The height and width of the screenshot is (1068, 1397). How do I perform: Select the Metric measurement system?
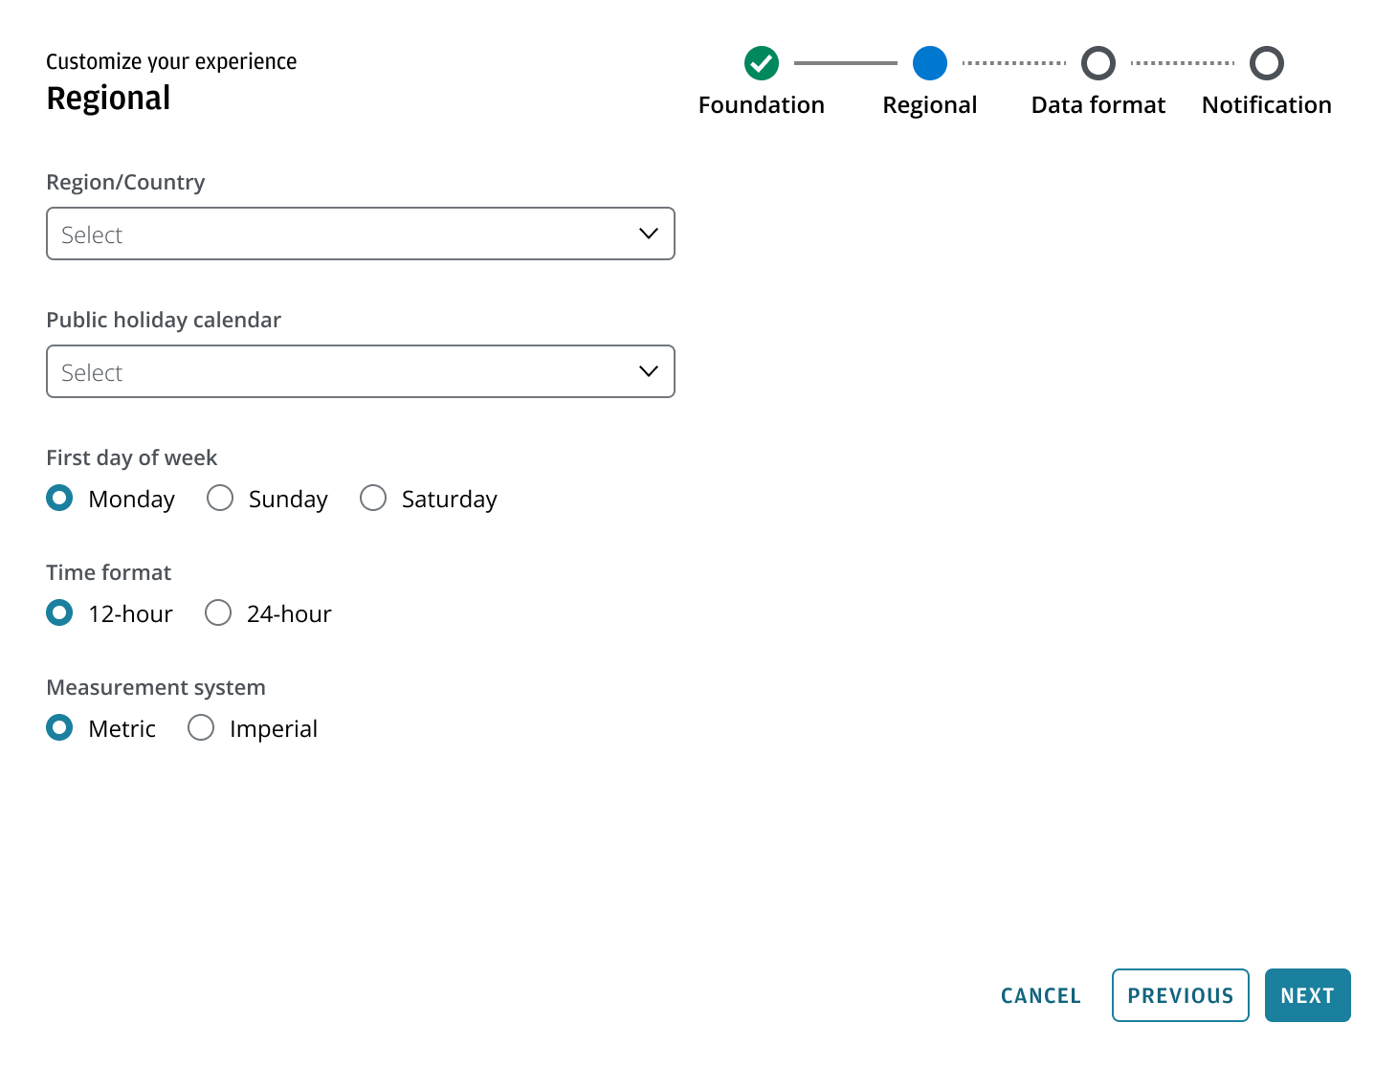pos(59,728)
